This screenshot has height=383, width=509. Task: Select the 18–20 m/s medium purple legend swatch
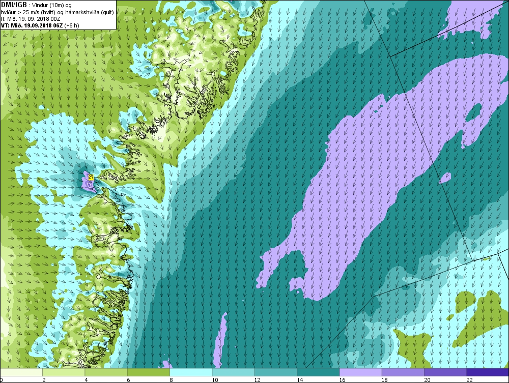click(403, 372)
